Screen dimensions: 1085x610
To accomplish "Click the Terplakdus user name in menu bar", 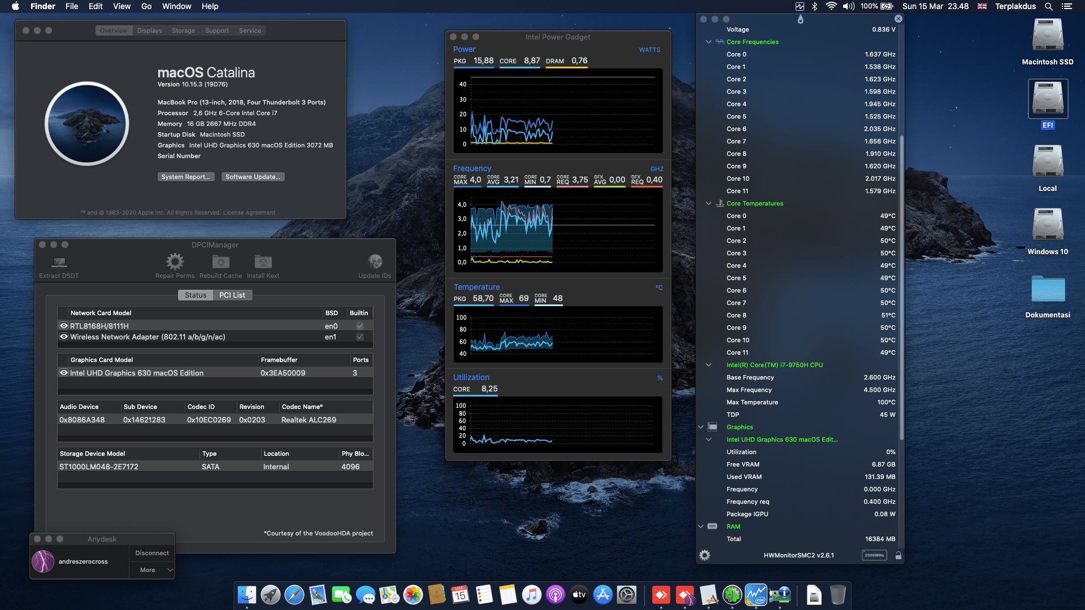I will point(1015,6).
